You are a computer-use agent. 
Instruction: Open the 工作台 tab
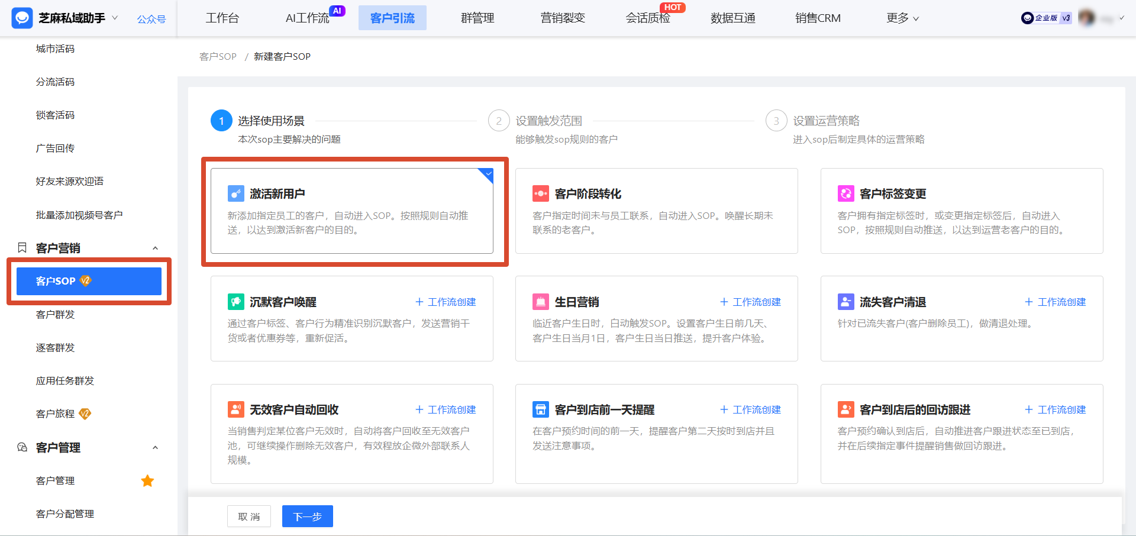click(222, 18)
